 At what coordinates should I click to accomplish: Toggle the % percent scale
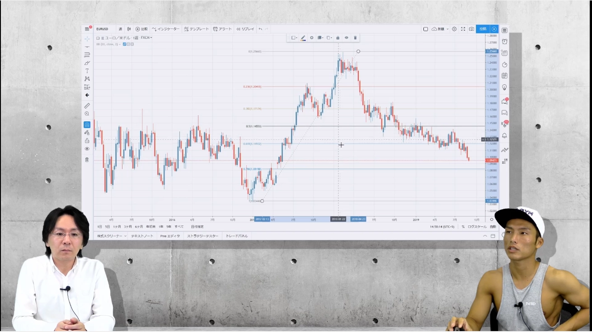click(x=463, y=226)
